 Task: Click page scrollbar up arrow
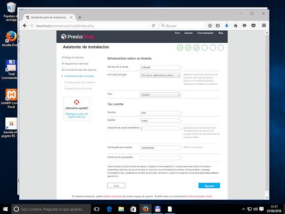(x=267, y=33)
